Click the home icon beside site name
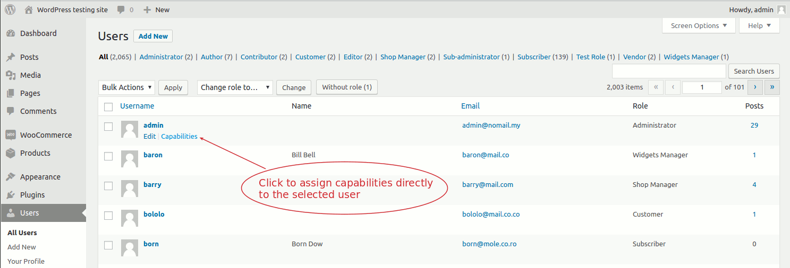 [x=29, y=10]
